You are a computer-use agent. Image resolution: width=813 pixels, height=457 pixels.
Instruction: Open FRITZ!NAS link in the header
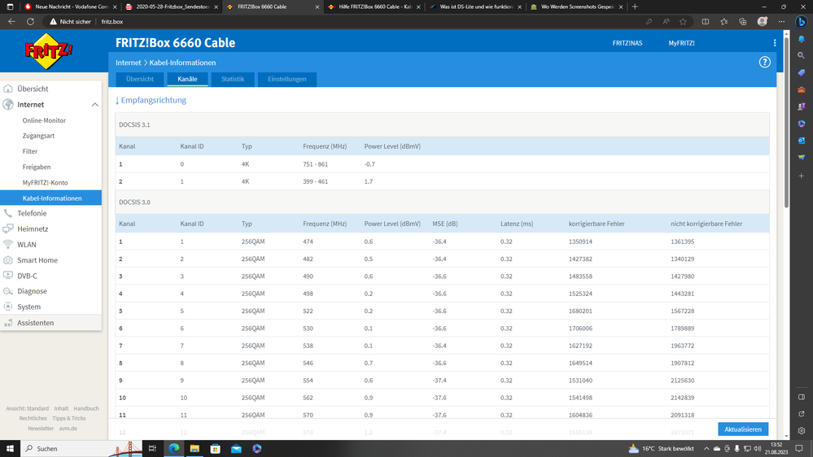tap(627, 43)
